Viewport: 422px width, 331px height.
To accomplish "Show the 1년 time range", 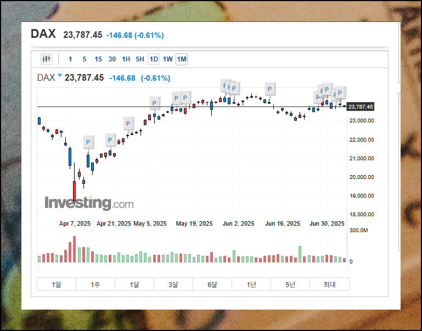I will [x=251, y=284].
